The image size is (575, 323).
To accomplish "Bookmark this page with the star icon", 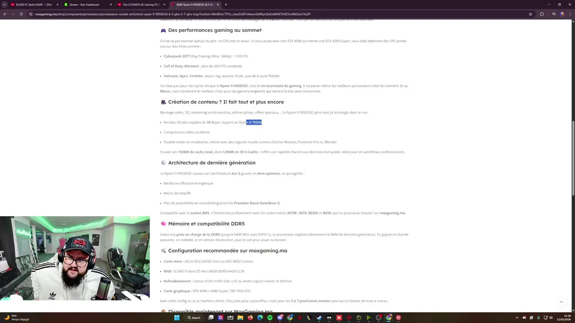I will [531, 14].
